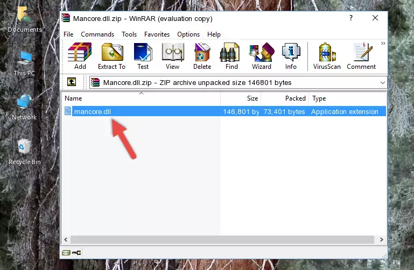The image size is (414, 270).
Task: Open the Comment tool
Action: [361, 56]
